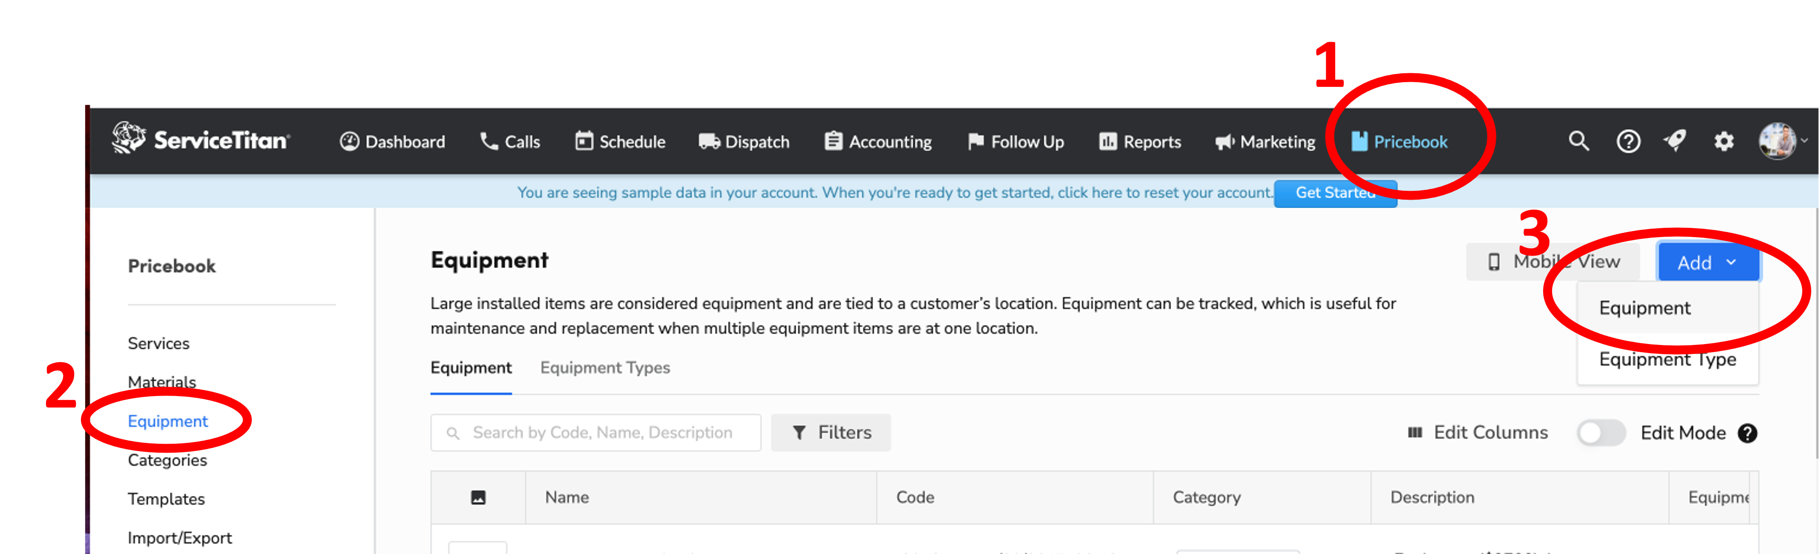Image resolution: width=1819 pixels, height=554 pixels.
Task: Expand the Add dropdown button
Action: [1707, 262]
